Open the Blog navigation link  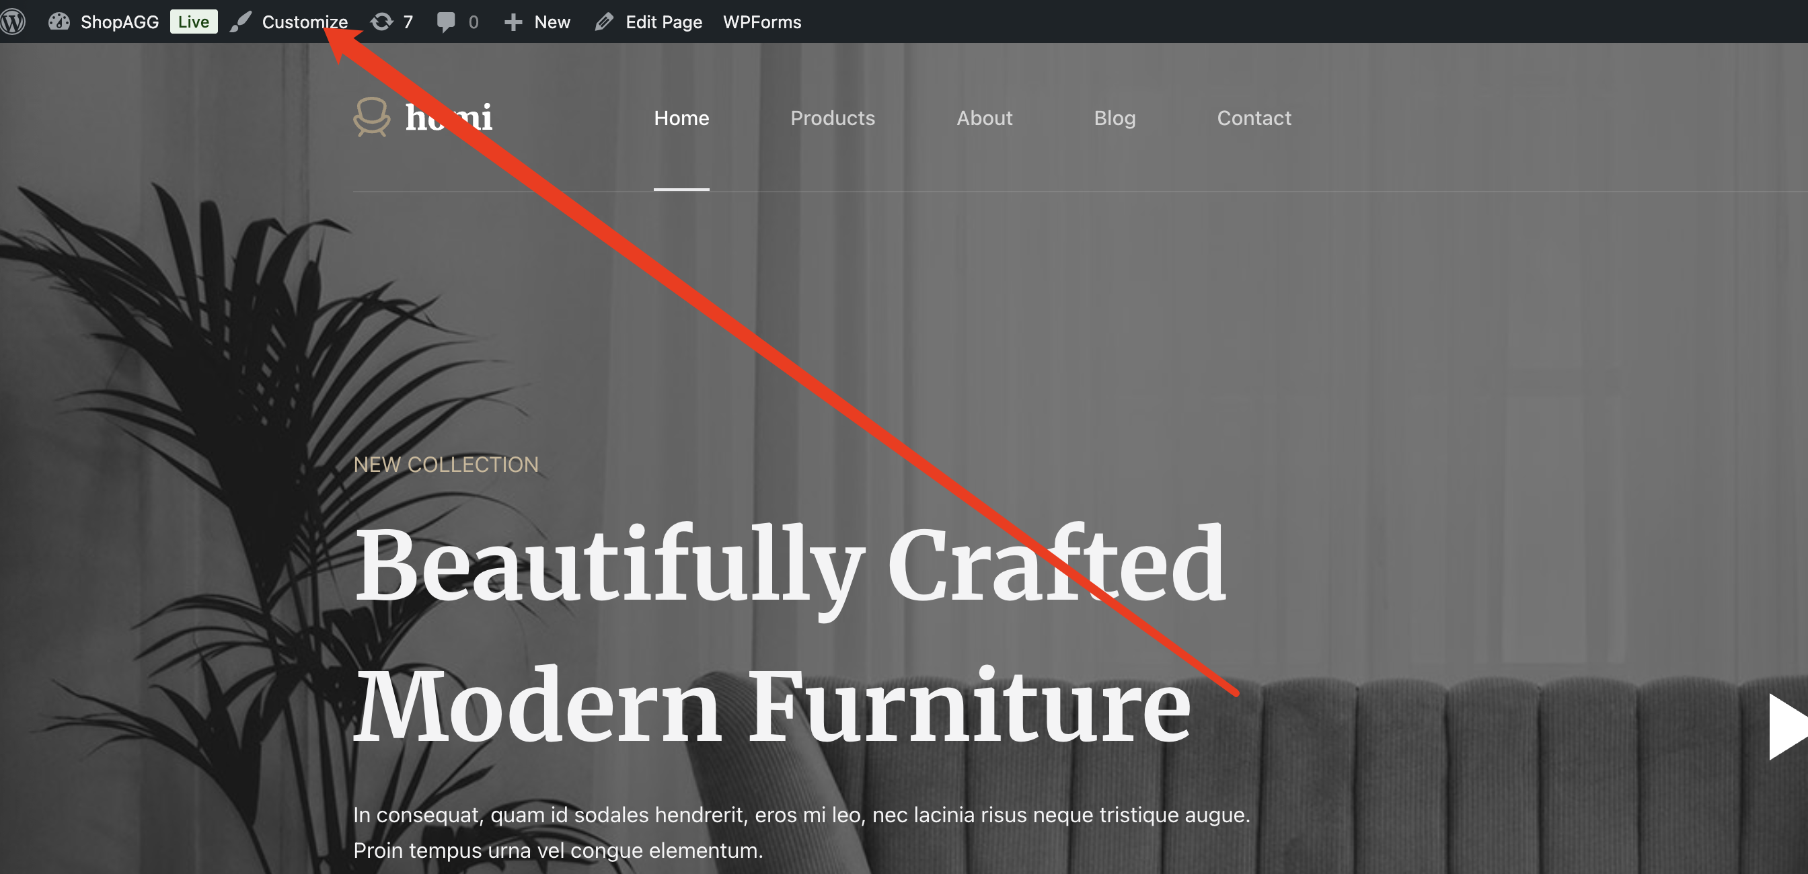coord(1115,118)
